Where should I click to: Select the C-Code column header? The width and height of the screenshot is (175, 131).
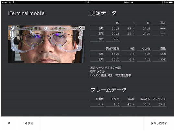[x=146, y=49]
